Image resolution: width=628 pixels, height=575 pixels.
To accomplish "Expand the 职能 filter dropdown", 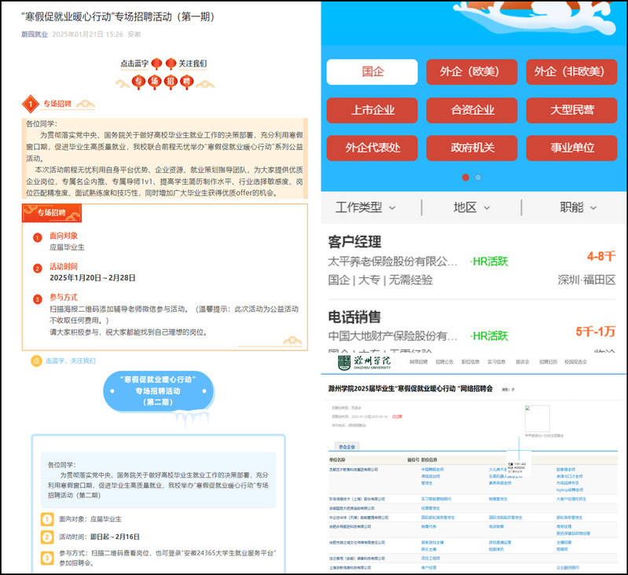I will coord(578,207).
